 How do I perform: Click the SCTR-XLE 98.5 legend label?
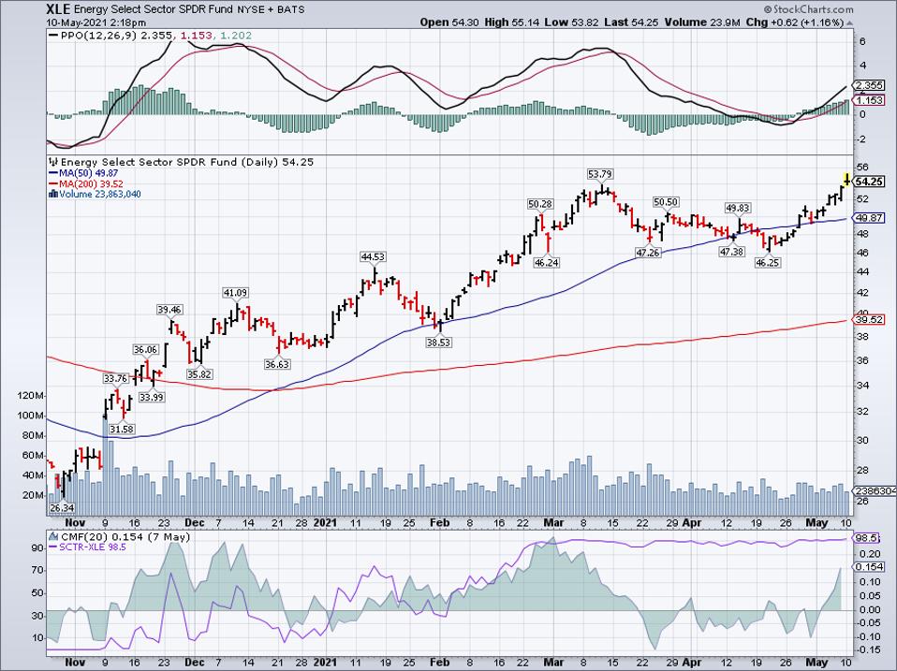[x=93, y=547]
